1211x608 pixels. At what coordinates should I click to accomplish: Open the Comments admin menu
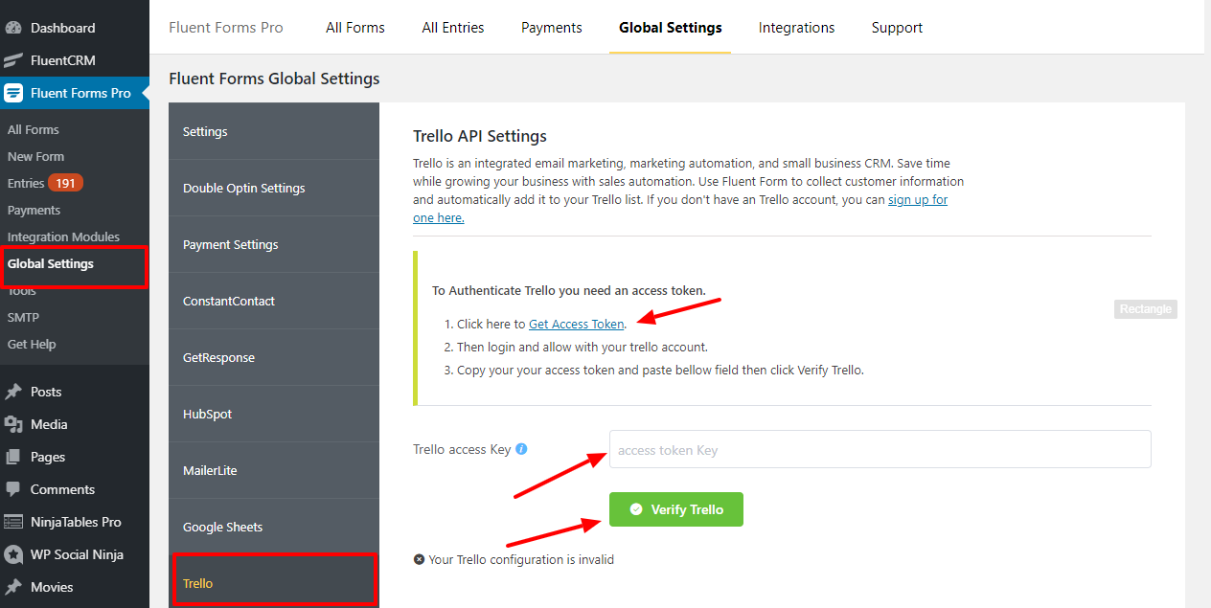(75, 489)
